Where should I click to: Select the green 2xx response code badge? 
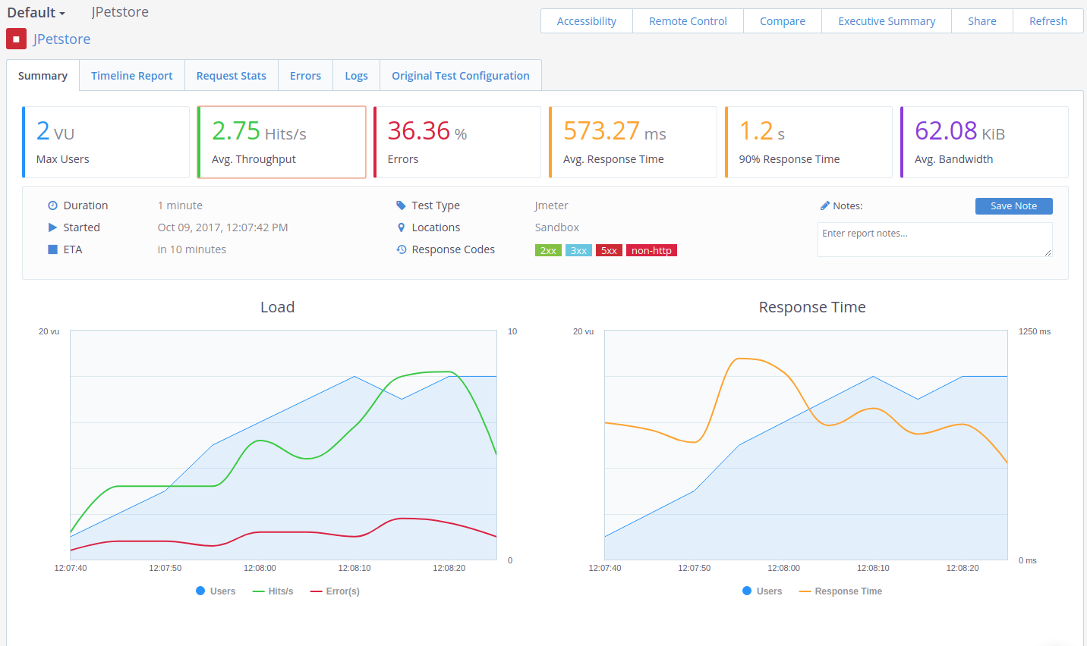[x=548, y=250]
